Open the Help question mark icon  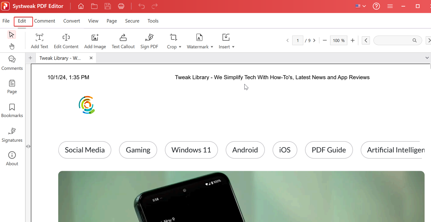[x=376, y=6]
